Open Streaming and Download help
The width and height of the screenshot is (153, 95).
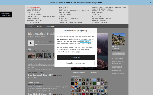click(x=117, y=67)
